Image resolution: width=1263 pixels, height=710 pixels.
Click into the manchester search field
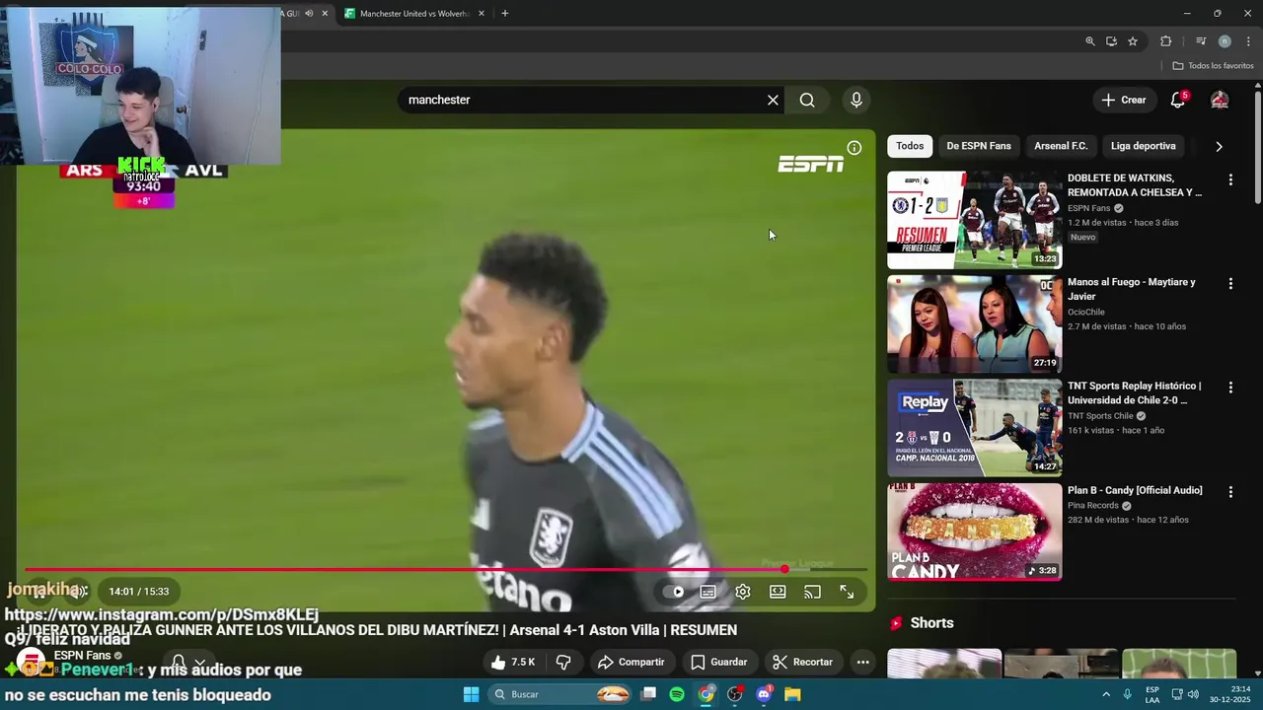coord(582,100)
